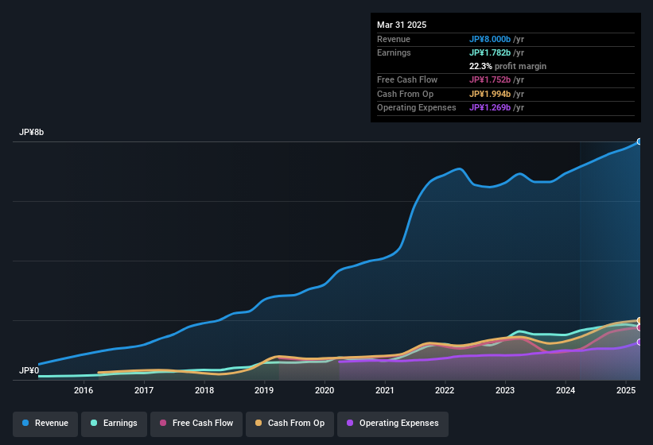Click the Operating Expenses label in tooltip
The image size is (653, 445).
tap(417, 108)
